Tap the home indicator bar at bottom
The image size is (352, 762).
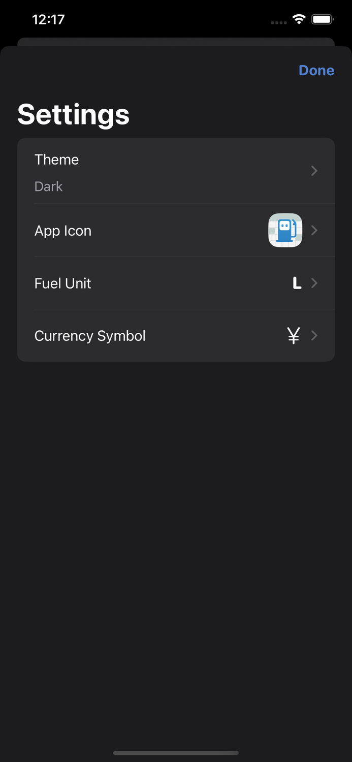tap(176, 753)
